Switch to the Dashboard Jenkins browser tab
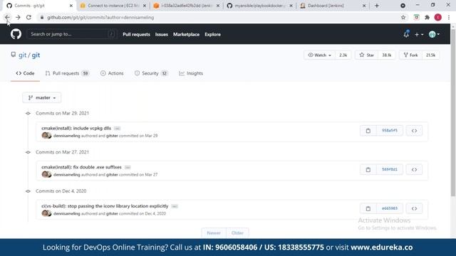 tap(333, 6)
